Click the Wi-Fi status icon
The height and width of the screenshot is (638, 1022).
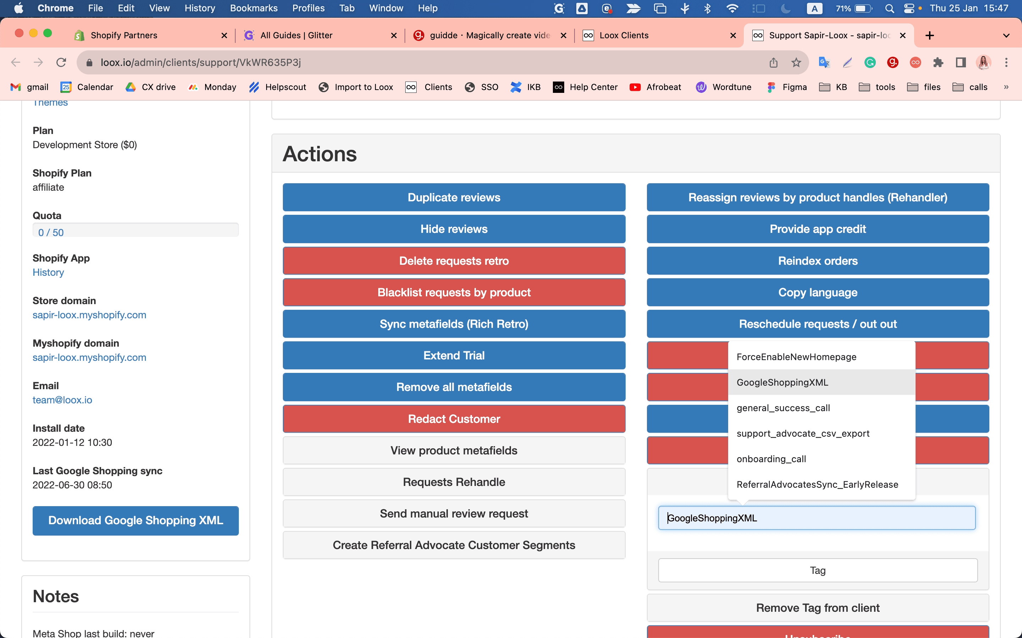pos(732,8)
